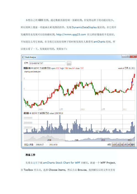The image size is (137, 194).
Task: Click the 'chart by amCharts.com' text
Action: pyautogui.click(x=32, y=72)
